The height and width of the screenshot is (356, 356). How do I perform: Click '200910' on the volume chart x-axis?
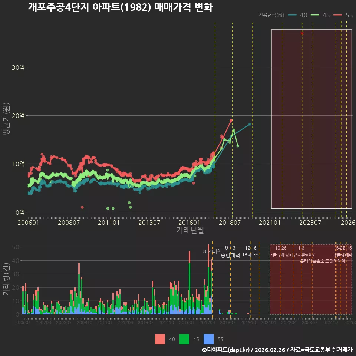[x=85, y=322]
